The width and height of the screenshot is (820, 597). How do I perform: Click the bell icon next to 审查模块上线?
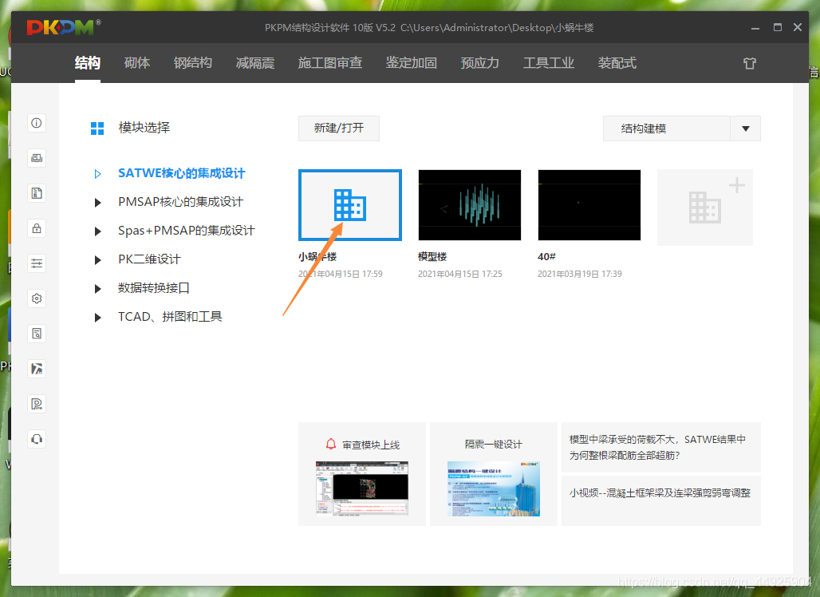(x=330, y=445)
